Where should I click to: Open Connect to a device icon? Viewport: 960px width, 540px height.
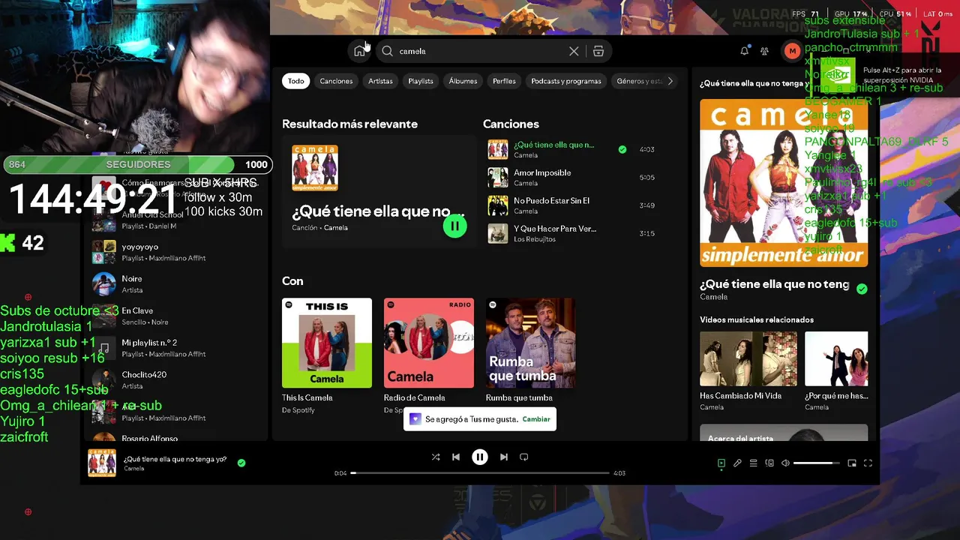[x=769, y=463]
